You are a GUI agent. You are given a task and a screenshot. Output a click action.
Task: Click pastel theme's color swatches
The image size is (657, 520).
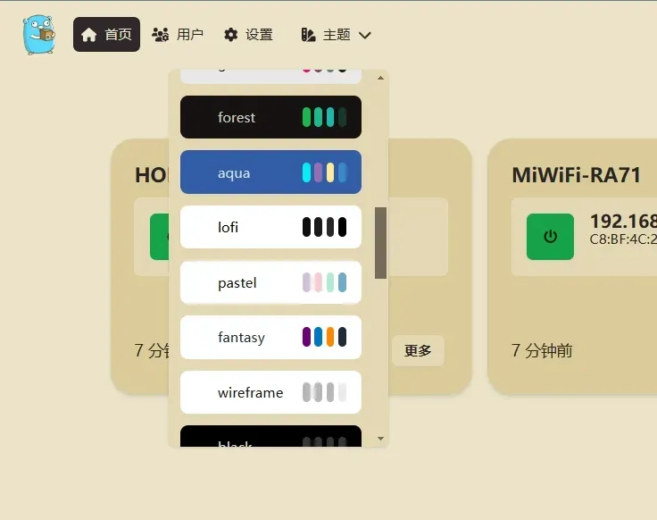pyautogui.click(x=324, y=282)
